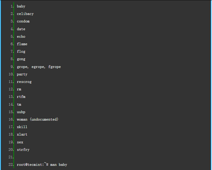Place cursor on the "date" line
This screenshot has width=212, height=170.
point(21,29)
